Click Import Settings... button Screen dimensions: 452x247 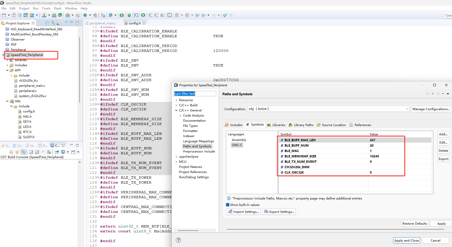tap(243, 212)
